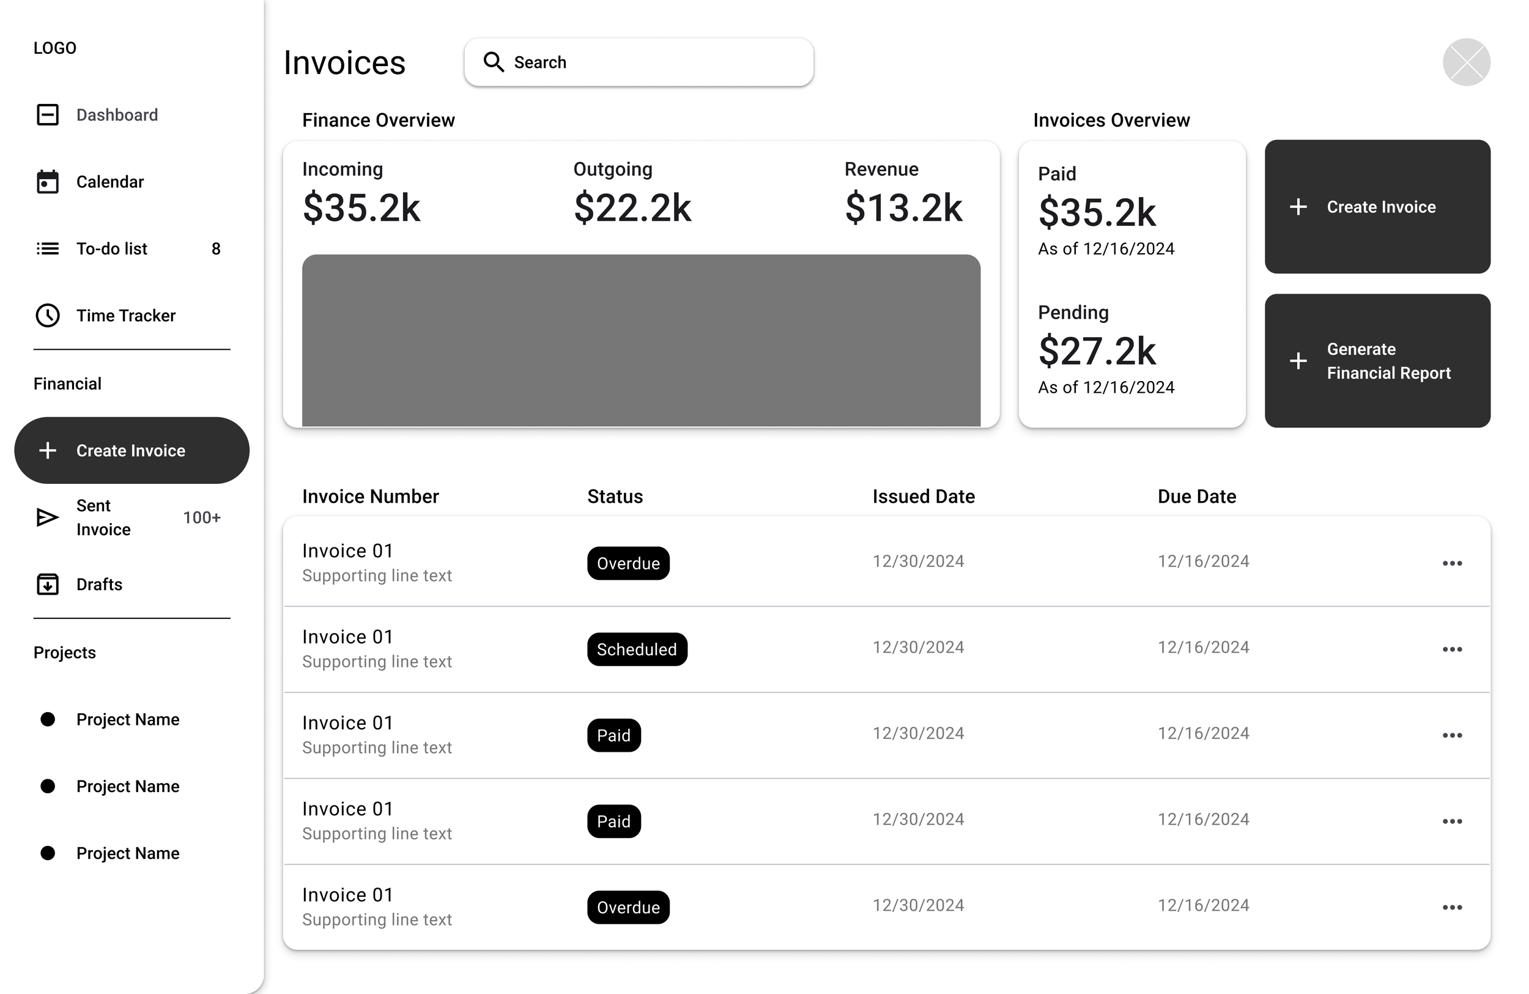Open the three-dot menu on the last invoice row

point(1452,908)
